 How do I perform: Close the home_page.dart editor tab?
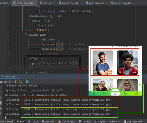(36, 3)
